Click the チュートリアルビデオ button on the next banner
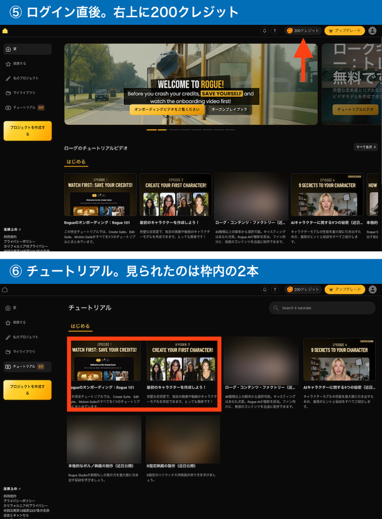The height and width of the screenshot is (519, 382). 355,110
